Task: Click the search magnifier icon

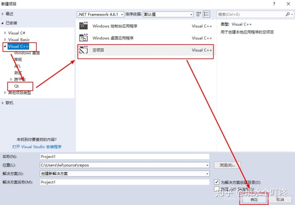Action: click(x=288, y=14)
